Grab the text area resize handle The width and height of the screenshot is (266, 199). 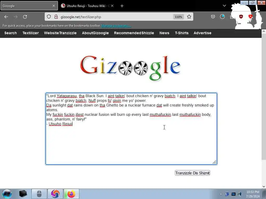pyautogui.click(x=214, y=162)
